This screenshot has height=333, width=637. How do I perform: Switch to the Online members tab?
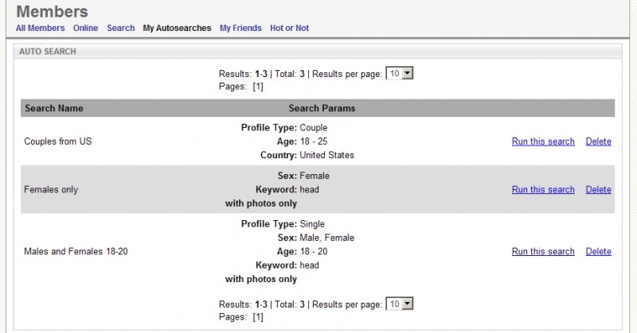(85, 28)
